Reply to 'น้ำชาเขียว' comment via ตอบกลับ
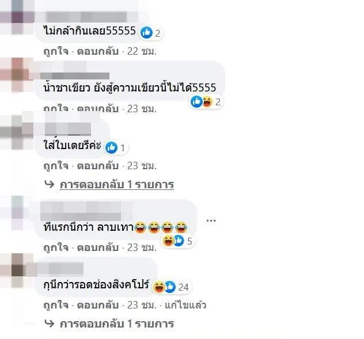 tap(98, 109)
